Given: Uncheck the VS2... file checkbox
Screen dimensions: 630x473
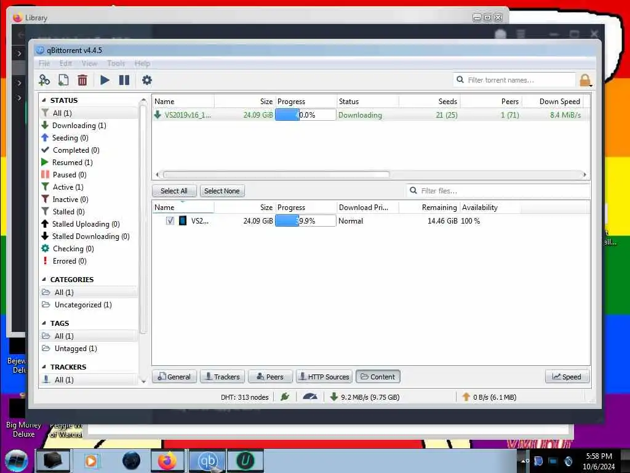Looking at the screenshot, I should coord(170,220).
